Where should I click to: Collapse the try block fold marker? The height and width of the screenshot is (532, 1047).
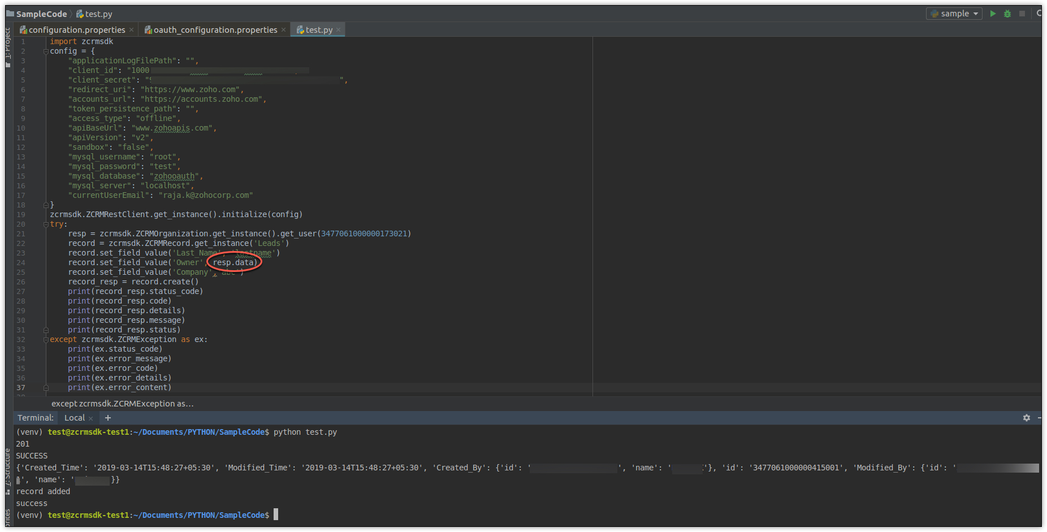tap(46, 224)
